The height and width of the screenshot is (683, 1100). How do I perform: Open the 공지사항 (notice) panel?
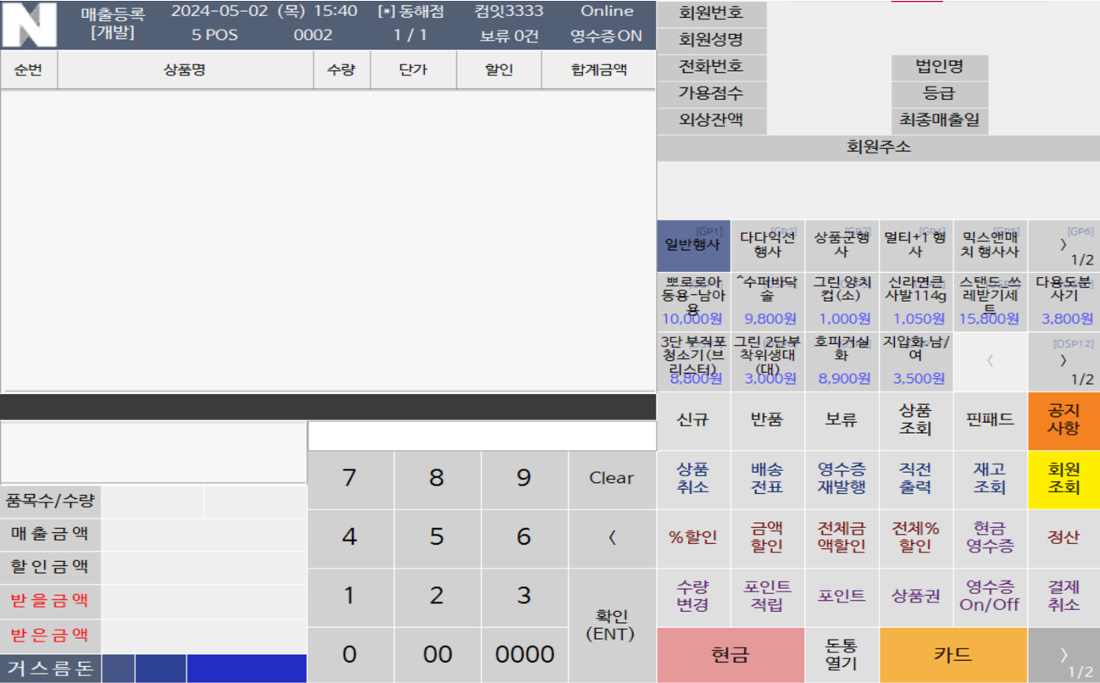click(x=1064, y=420)
